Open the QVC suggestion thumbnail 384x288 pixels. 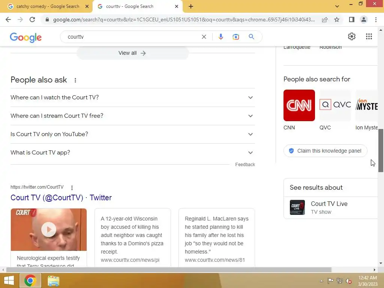click(x=335, y=105)
